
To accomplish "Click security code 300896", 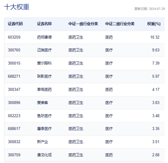I will tap(14, 103).
